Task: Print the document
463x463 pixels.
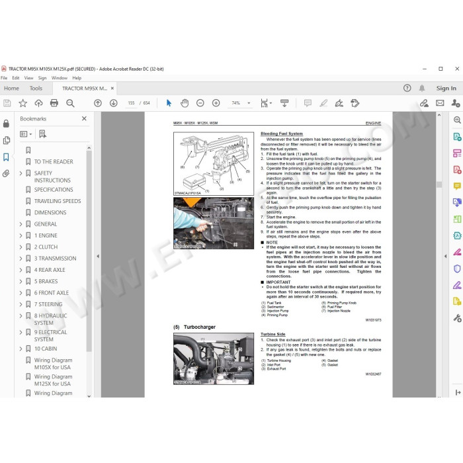Action: click(x=54, y=103)
